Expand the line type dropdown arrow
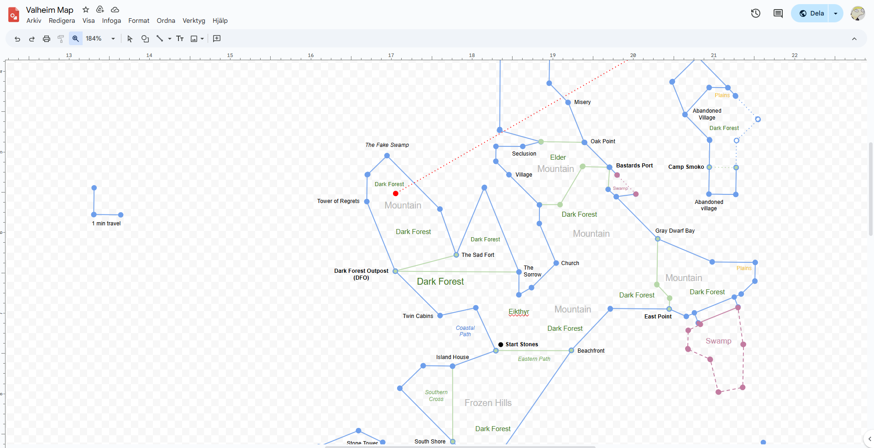874x448 pixels. (170, 39)
